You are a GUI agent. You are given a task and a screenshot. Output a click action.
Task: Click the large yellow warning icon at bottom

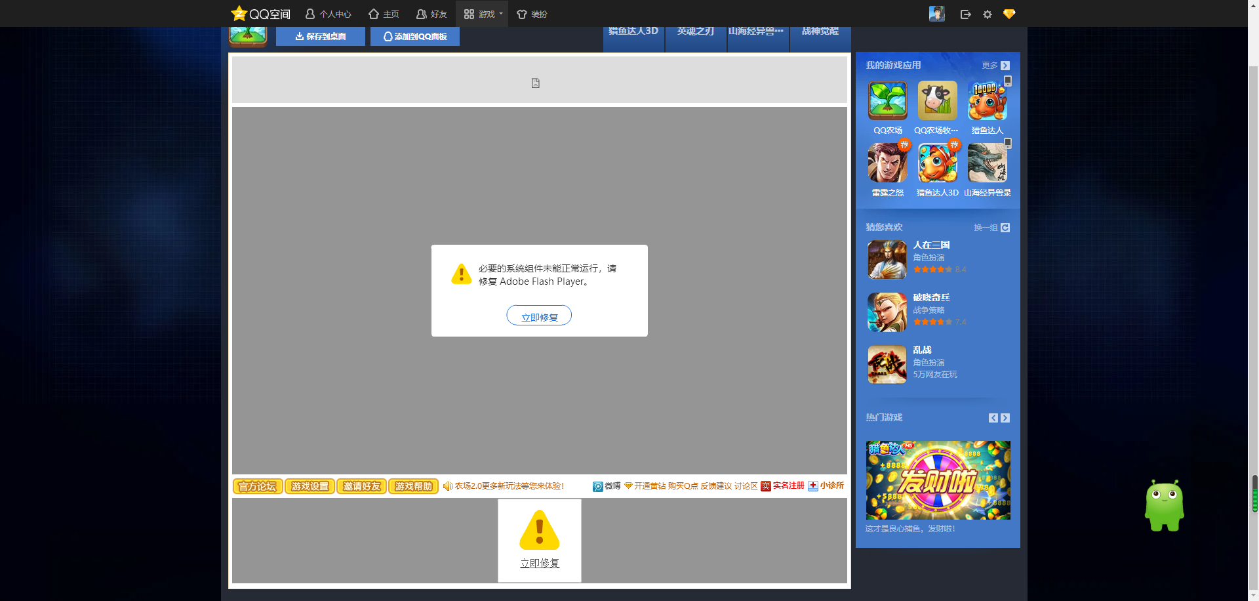[x=540, y=530]
